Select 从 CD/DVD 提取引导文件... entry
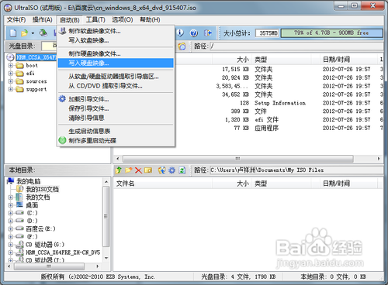Image resolution: width=388 pixels, height=285 pixels. click(116, 86)
